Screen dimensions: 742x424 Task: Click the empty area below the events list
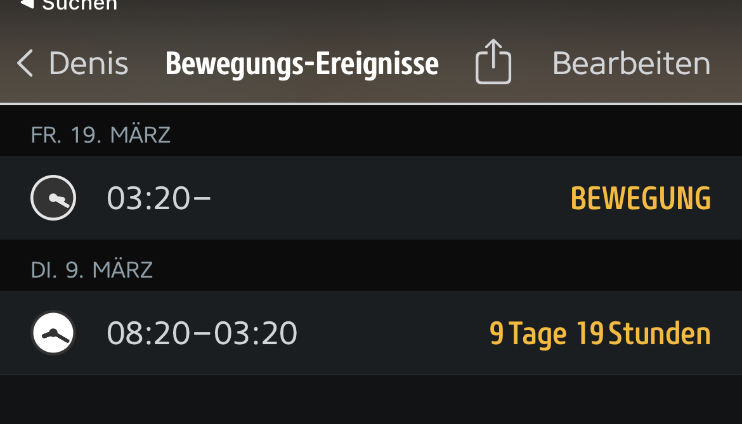point(371,401)
